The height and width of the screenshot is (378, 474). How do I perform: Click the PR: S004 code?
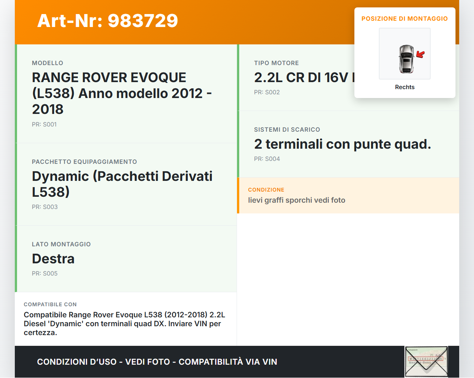click(x=267, y=159)
